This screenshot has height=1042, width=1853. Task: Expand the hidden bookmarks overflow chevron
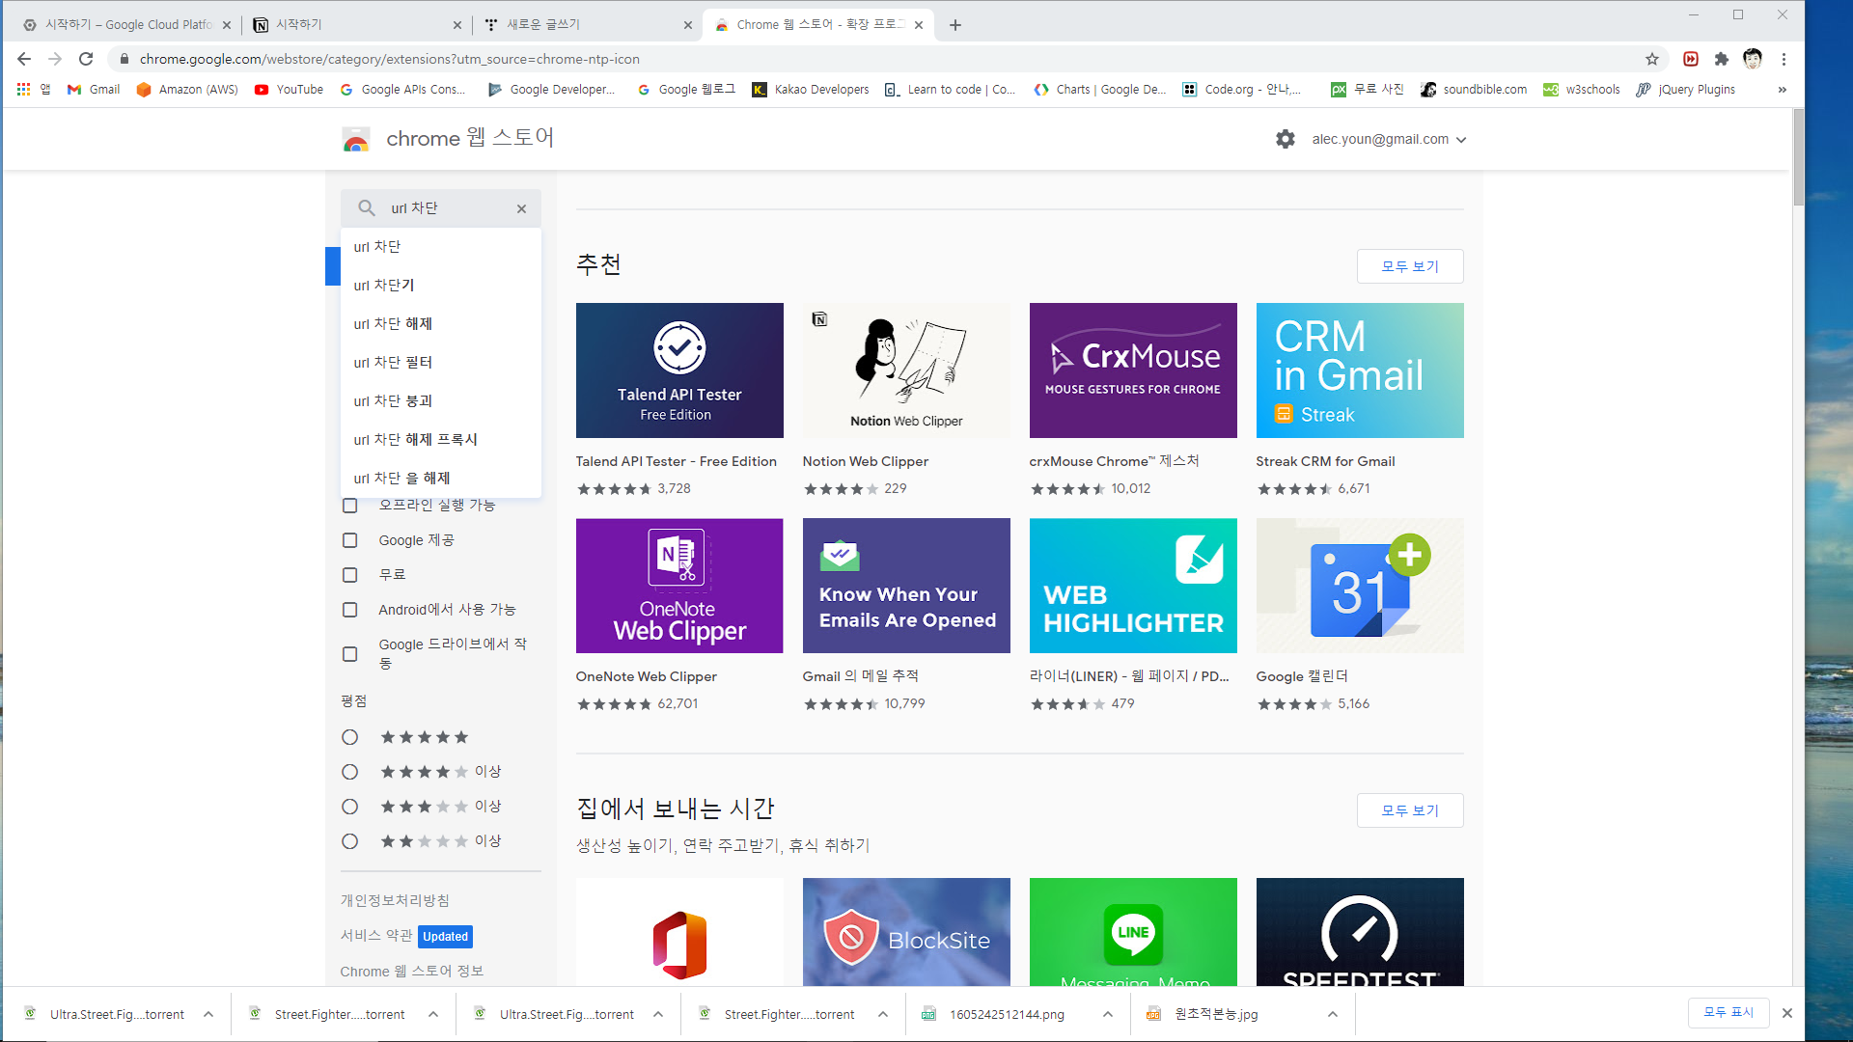(x=1782, y=89)
